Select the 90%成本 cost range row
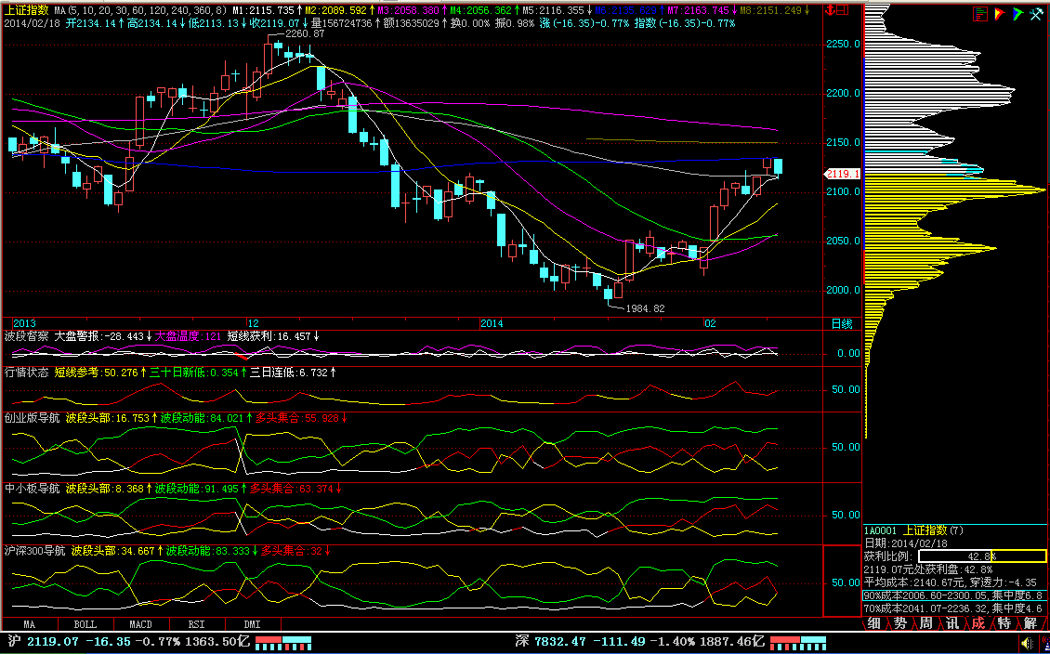Image resolution: width=1050 pixels, height=654 pixels. tap(955, 595)
